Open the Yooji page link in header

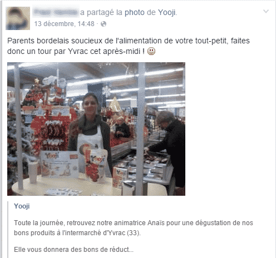point(167,12)
